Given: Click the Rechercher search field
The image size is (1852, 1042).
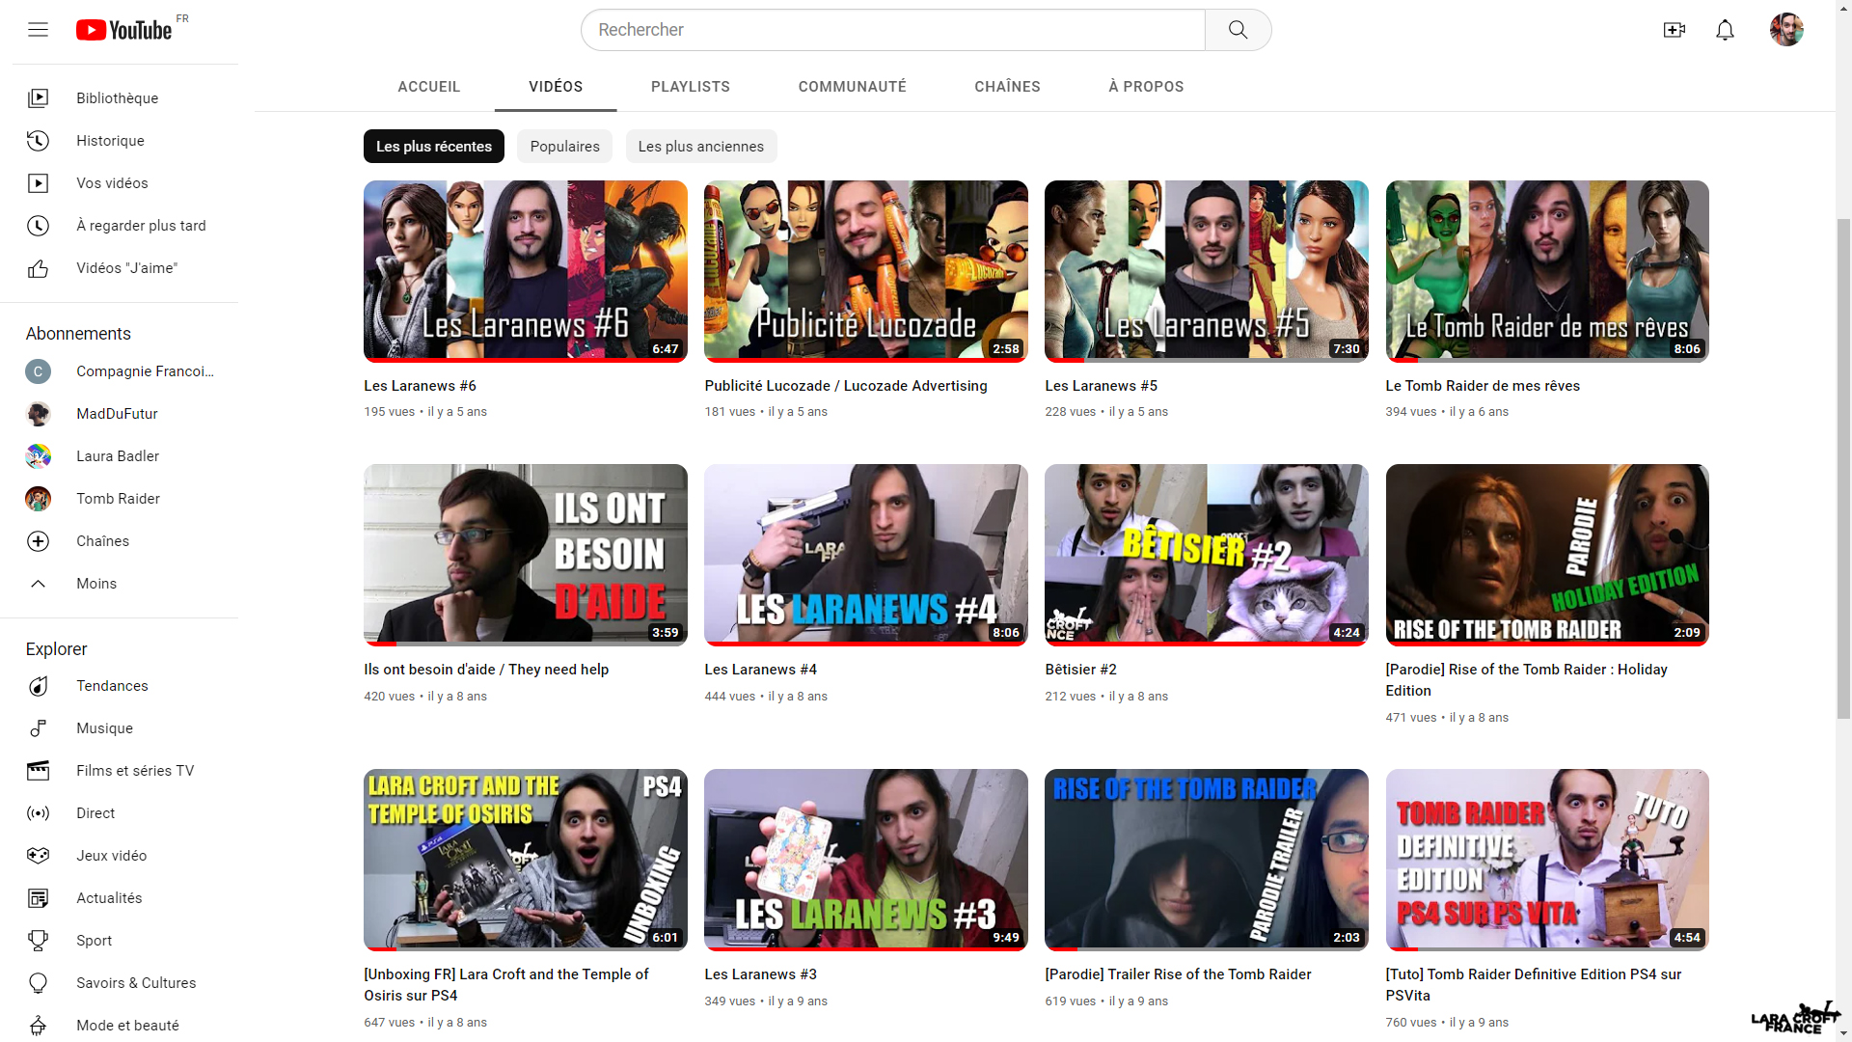Looking at the screenshot, I should click(892, 30).
